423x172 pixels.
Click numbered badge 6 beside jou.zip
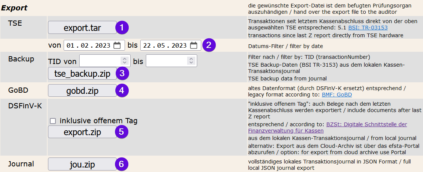122,164
